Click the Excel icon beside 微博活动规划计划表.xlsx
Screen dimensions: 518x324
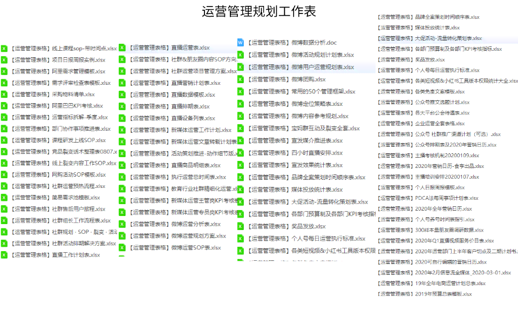(241, 55)
